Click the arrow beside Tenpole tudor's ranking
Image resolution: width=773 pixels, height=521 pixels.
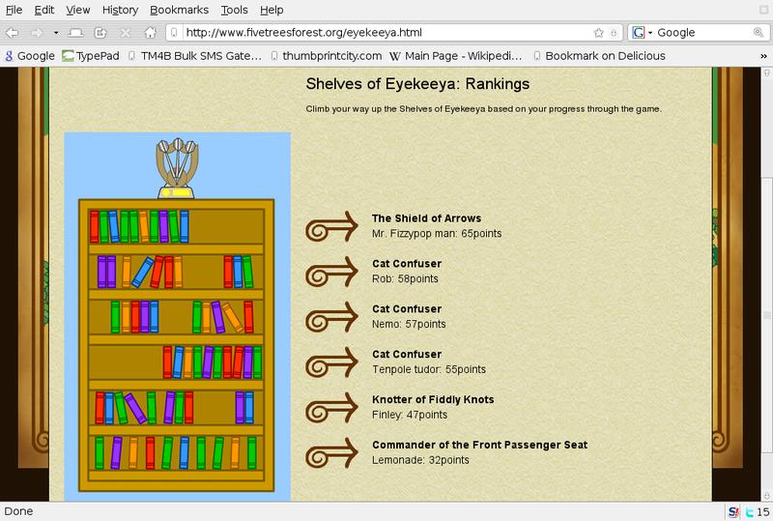[331, 362]
